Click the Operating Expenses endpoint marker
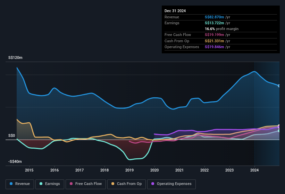This screenshot has width=285, height=194. [279, 126]
